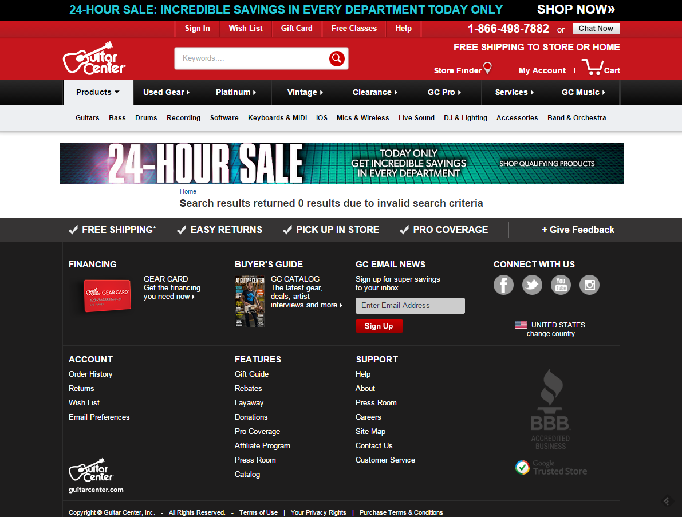This screenshot has height=517, width=682.
Task: Click the Store Finder location pin icon
Action: click(x=487, y=68)
